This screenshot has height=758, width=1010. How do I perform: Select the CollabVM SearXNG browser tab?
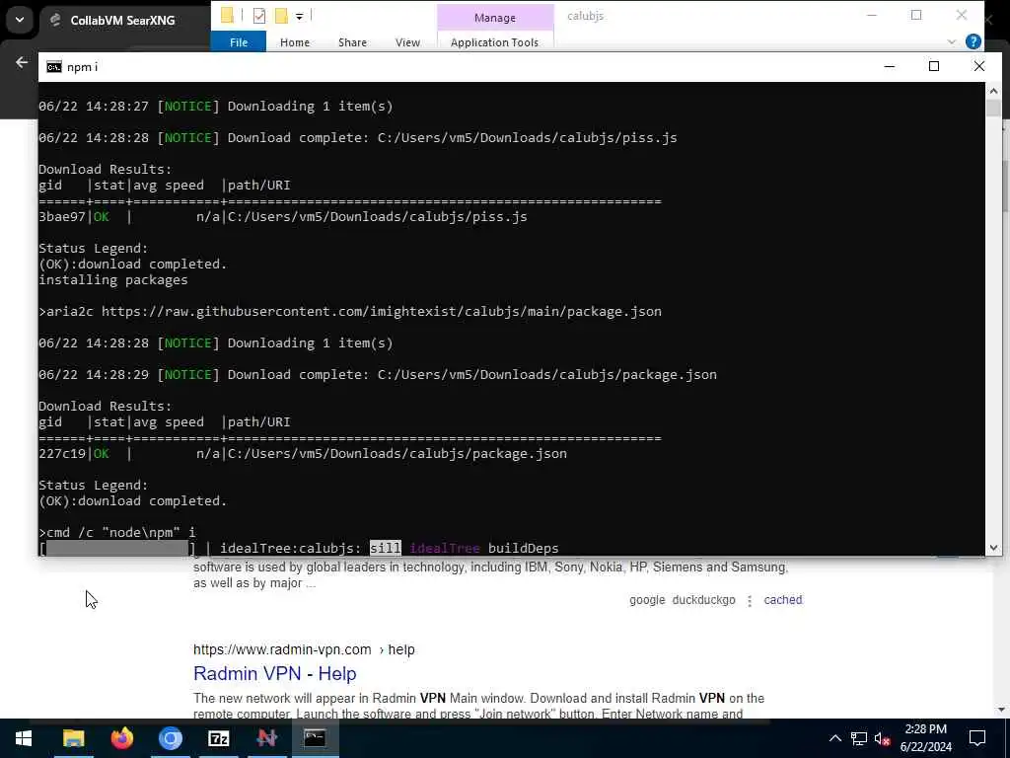coord(122,20)
